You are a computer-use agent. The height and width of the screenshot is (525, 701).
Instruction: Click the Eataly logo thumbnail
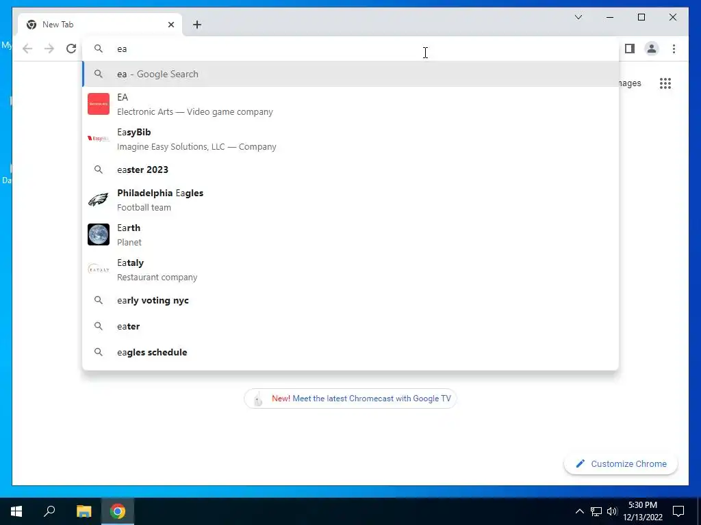(x=99, y=269)
